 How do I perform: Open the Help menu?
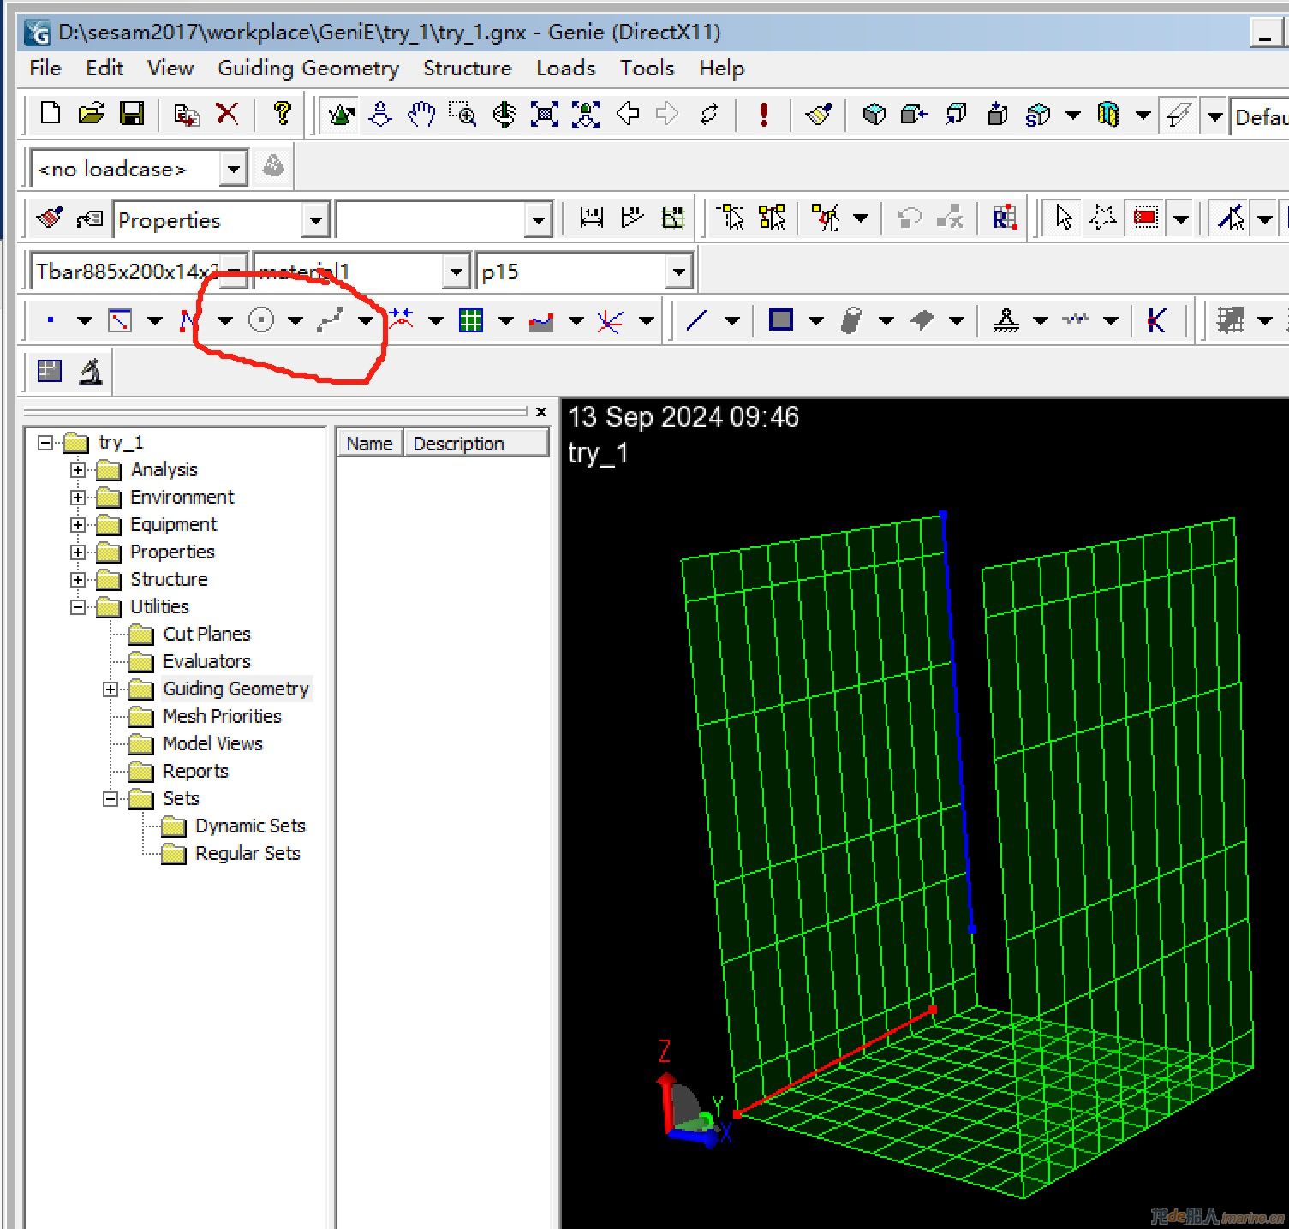pyautogui.click(x=721, y=68)
